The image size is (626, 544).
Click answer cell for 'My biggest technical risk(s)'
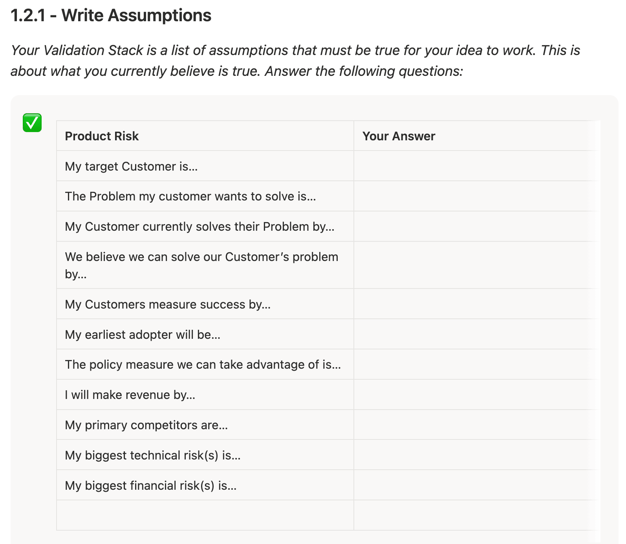pos(476,455)
